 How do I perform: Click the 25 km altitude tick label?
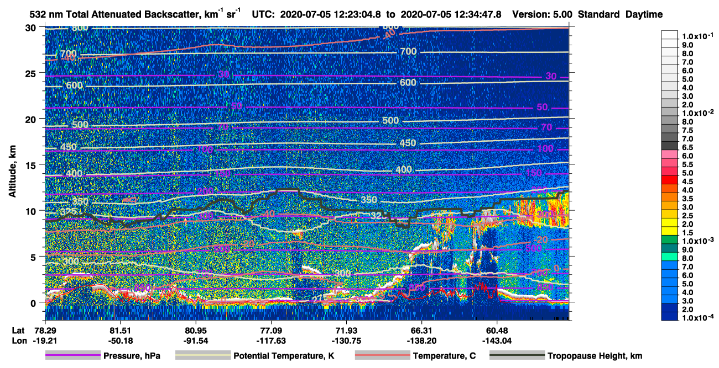[30, 73]
